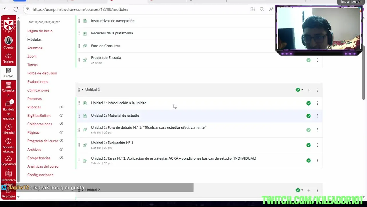Image resolution: width=367 pixels, height=207 pixels.
Task: Open Unidad 1 module publish dropdown
Action: (x=300, y=90)
